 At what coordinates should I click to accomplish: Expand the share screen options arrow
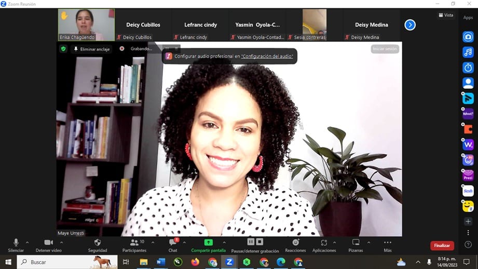[224, 242]
